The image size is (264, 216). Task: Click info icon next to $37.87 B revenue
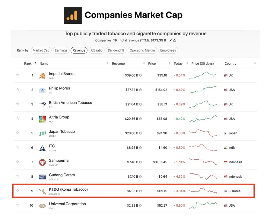140,90
